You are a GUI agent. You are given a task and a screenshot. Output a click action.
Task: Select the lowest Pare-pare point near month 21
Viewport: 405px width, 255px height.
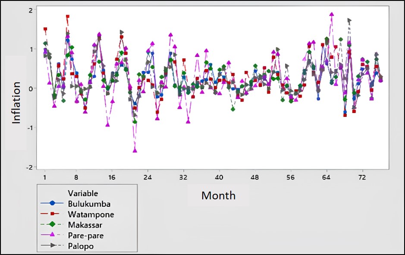click(135, 151)
